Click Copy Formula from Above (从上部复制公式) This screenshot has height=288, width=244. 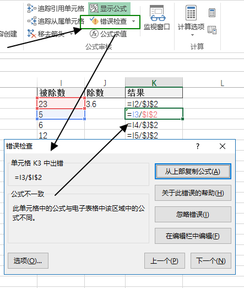point(193,172)
